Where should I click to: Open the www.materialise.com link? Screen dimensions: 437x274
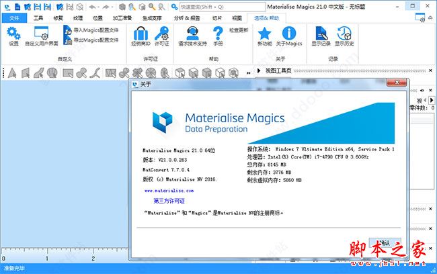[169, 191]
